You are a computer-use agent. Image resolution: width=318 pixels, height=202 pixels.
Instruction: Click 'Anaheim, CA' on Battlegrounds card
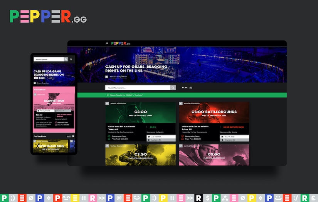230,140
